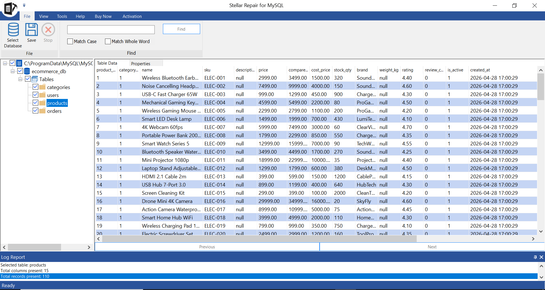This screenshot has width=545, height=290.
Task: Click the table horizontal scrollbar left arrow
Action: [98, 239]
